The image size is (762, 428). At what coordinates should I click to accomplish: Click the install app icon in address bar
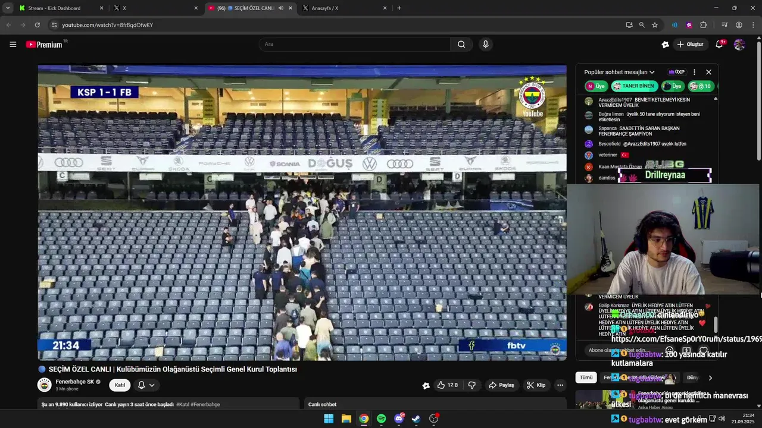[629, 25]
